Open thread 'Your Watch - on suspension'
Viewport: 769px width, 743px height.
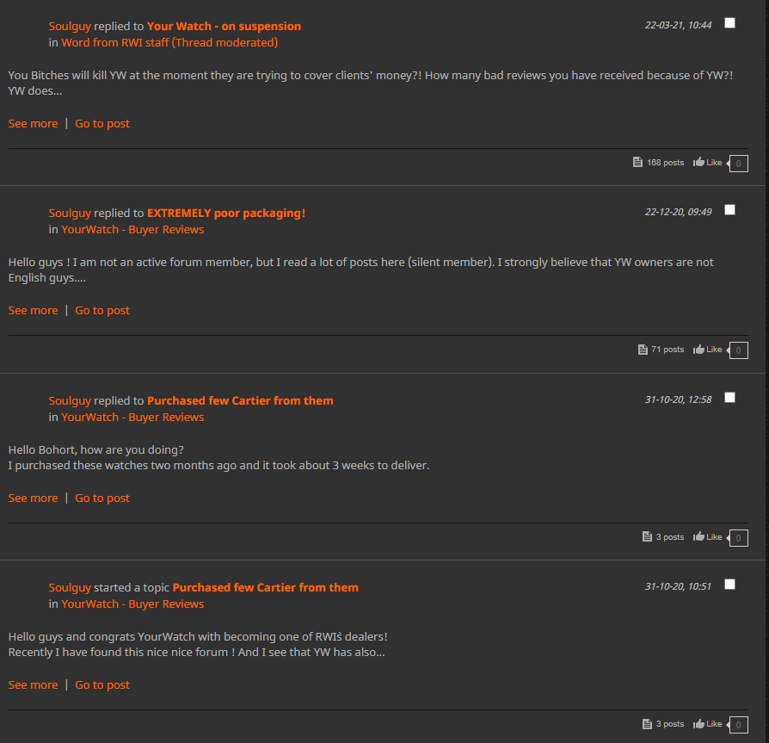225,27
